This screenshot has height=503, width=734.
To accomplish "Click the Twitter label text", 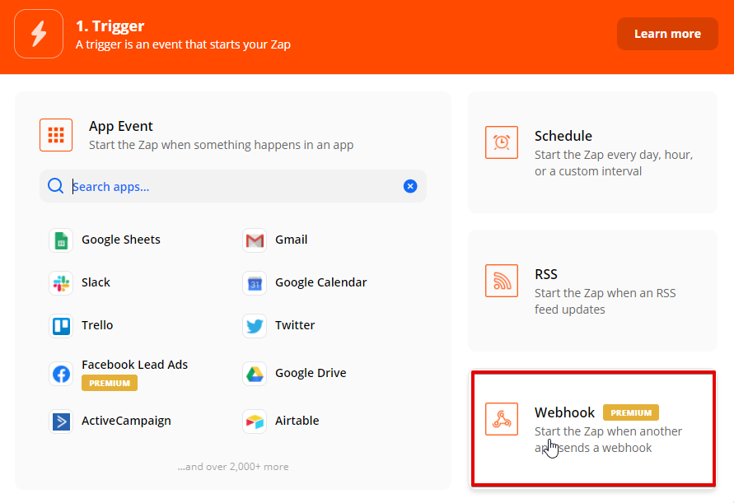I will [295, 324].
